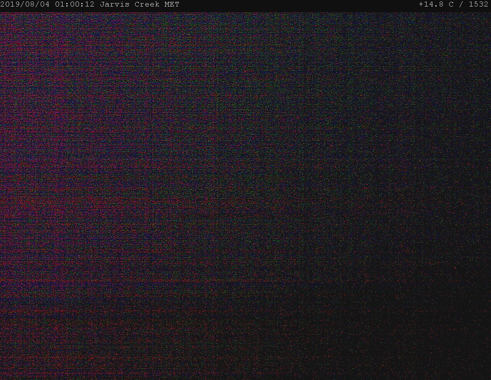Click the minutes 00 in the timestamp
Viewport: 491px width, 380px height.
pyautogui.click(x=75, y=5)
